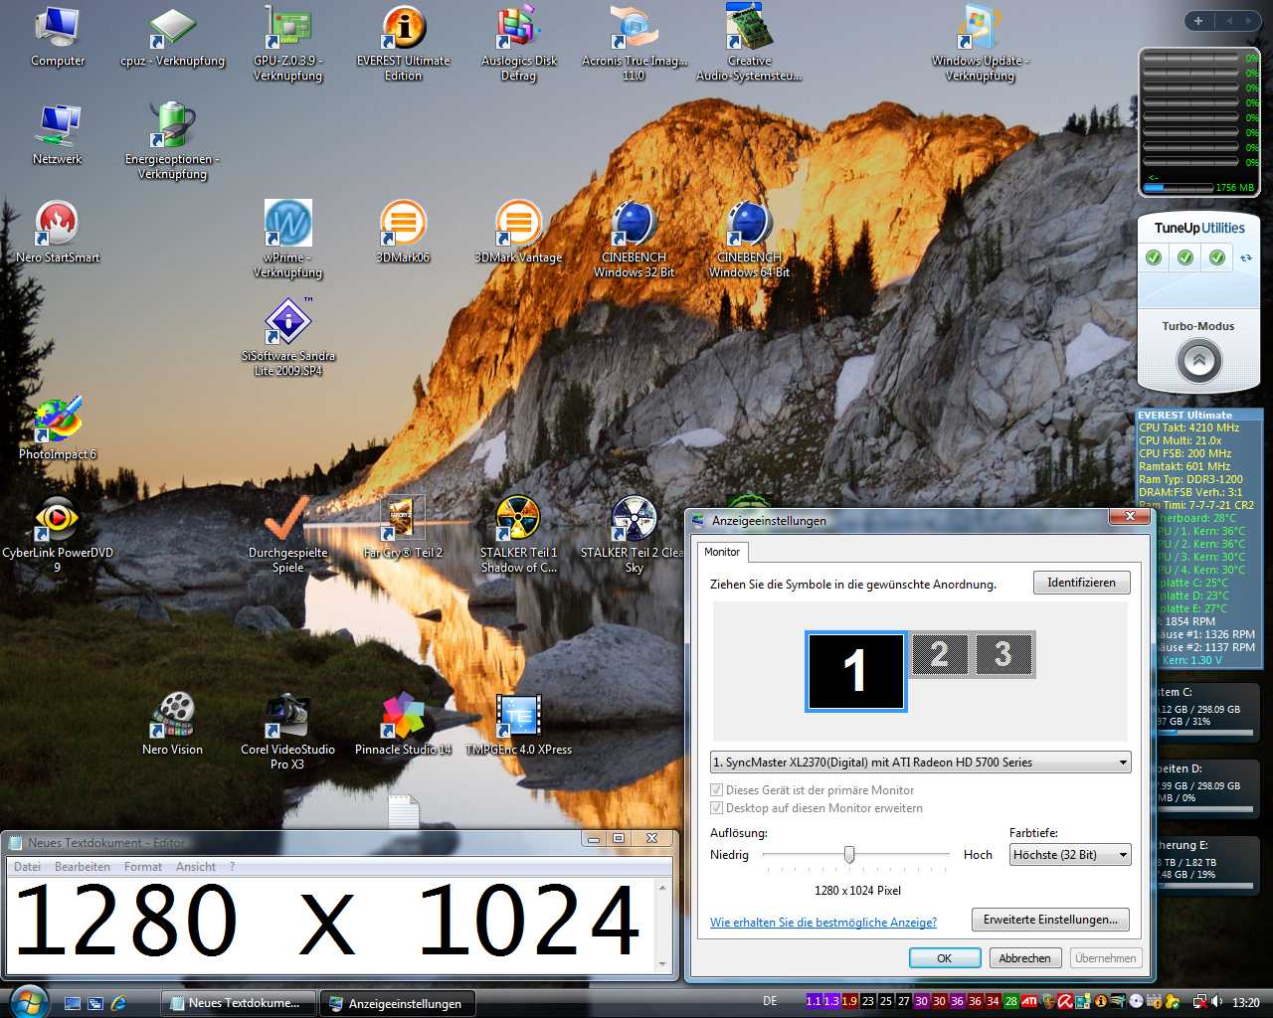Image resolution: width=1273 pixels, height=1018 pixels.
Task: Open Ansicht menu in Editor
Action: tap(196, 867)
